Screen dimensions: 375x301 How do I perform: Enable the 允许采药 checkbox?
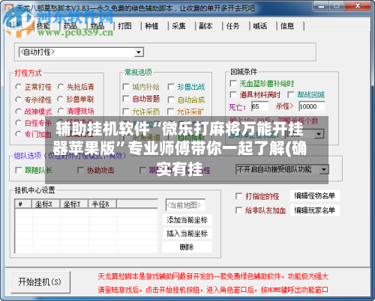click(x=126, y=112)
